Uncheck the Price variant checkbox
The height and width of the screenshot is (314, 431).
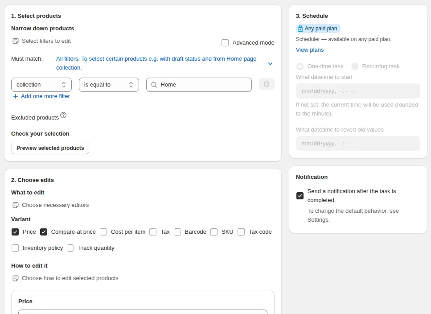pyautogui.click(x=15, y=232)
